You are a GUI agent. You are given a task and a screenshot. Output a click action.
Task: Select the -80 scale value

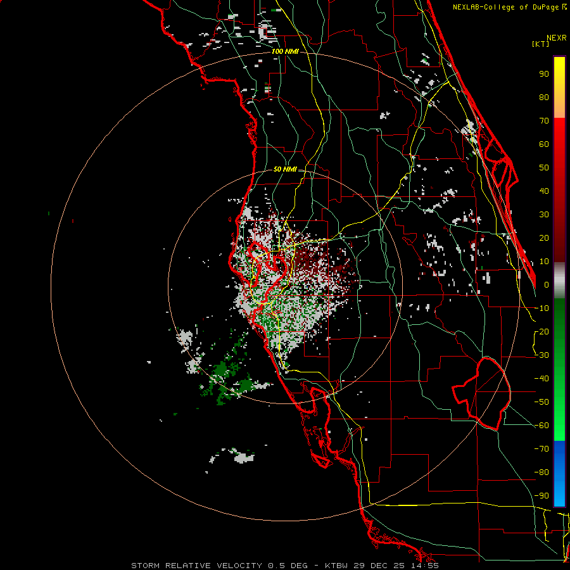point(541,472)
